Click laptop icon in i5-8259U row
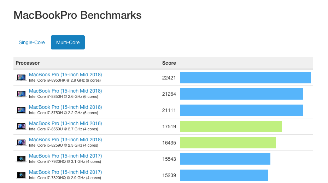 21,143
